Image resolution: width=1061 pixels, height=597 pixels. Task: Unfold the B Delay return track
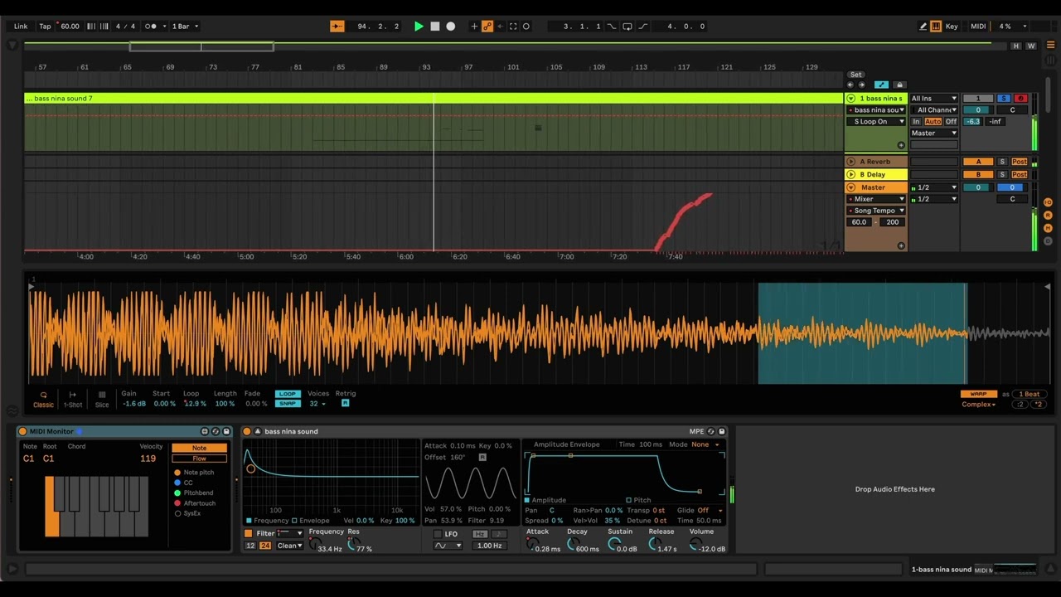(x=850, y=174)
